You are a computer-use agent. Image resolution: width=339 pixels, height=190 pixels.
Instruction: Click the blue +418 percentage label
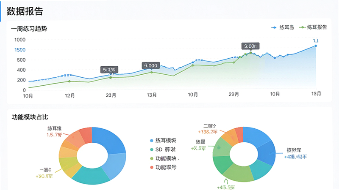click(295, 157)
